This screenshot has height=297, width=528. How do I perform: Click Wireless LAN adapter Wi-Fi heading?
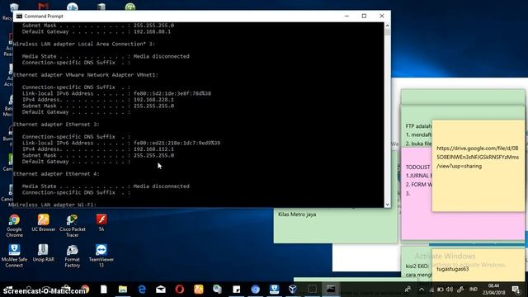(x=55, y=205)
